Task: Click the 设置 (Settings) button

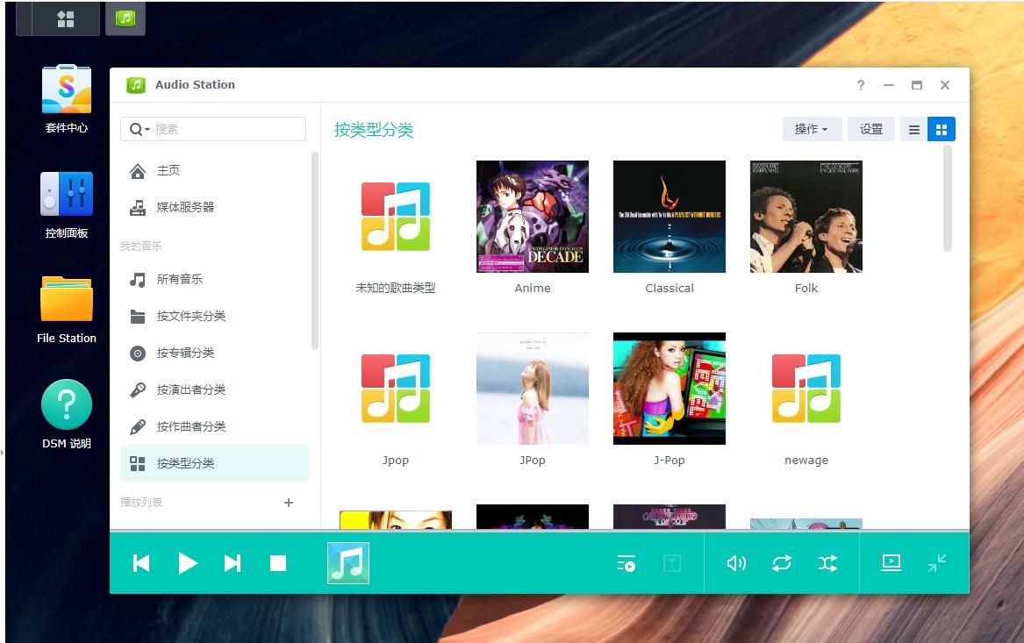Action: tap(870, 128)
